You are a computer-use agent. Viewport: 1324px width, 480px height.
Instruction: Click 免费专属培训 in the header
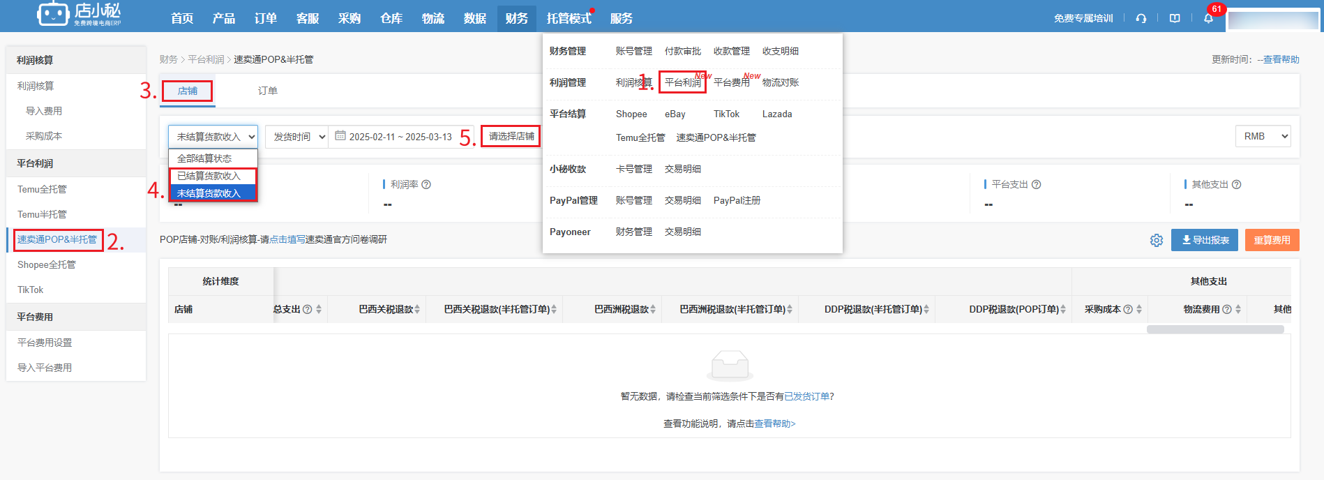pyautogui.click(x=1083, y=18)
